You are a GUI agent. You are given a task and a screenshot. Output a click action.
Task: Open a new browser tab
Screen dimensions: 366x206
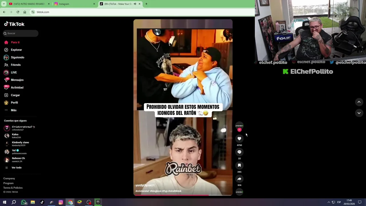[146, 4]
